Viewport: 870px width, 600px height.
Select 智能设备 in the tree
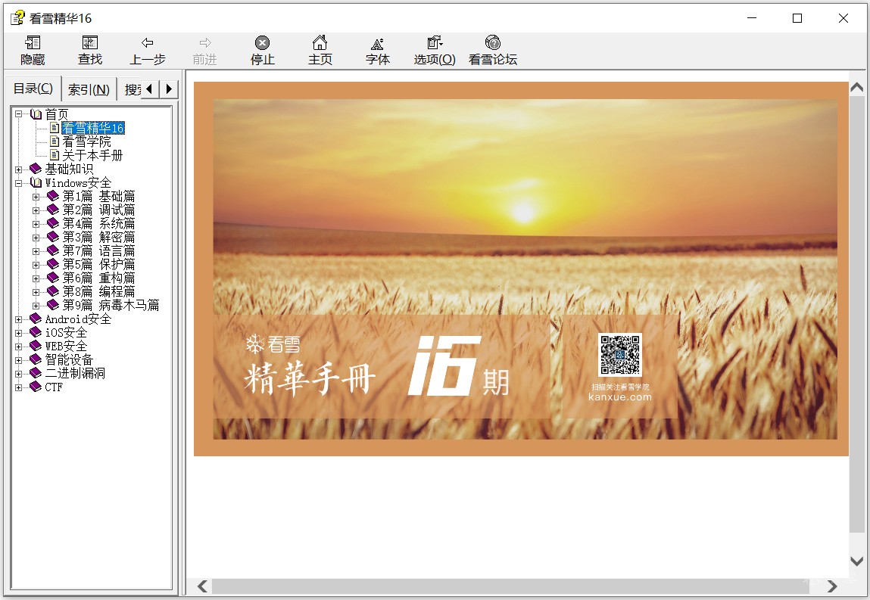[69, 359]
